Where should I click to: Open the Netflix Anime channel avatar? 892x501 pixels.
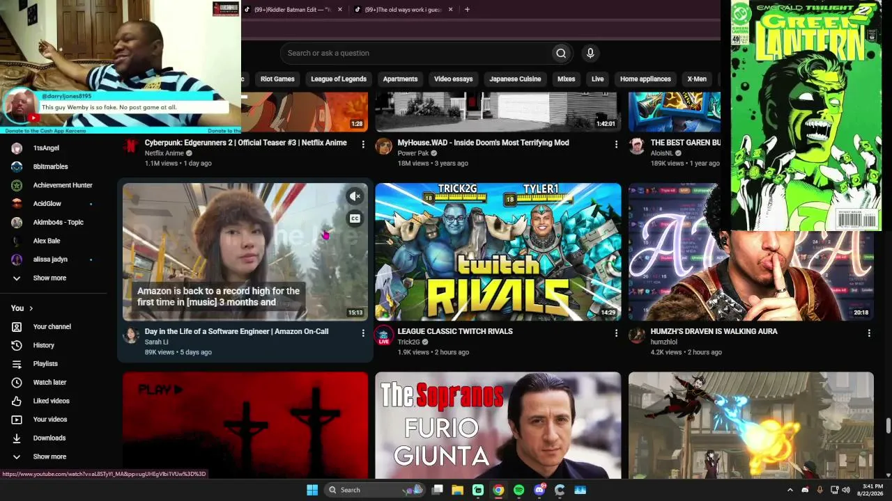pos(131,146)
